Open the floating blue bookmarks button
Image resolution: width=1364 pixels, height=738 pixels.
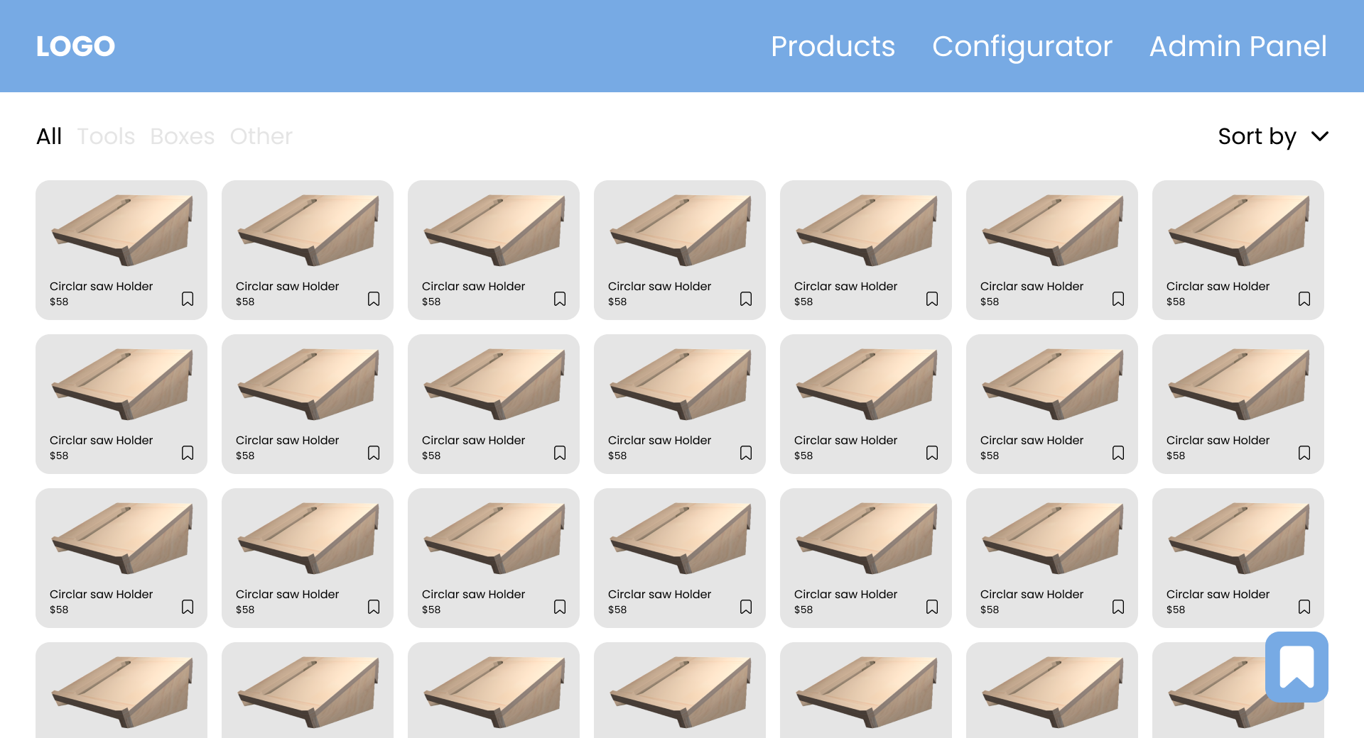coord(1297,667)
